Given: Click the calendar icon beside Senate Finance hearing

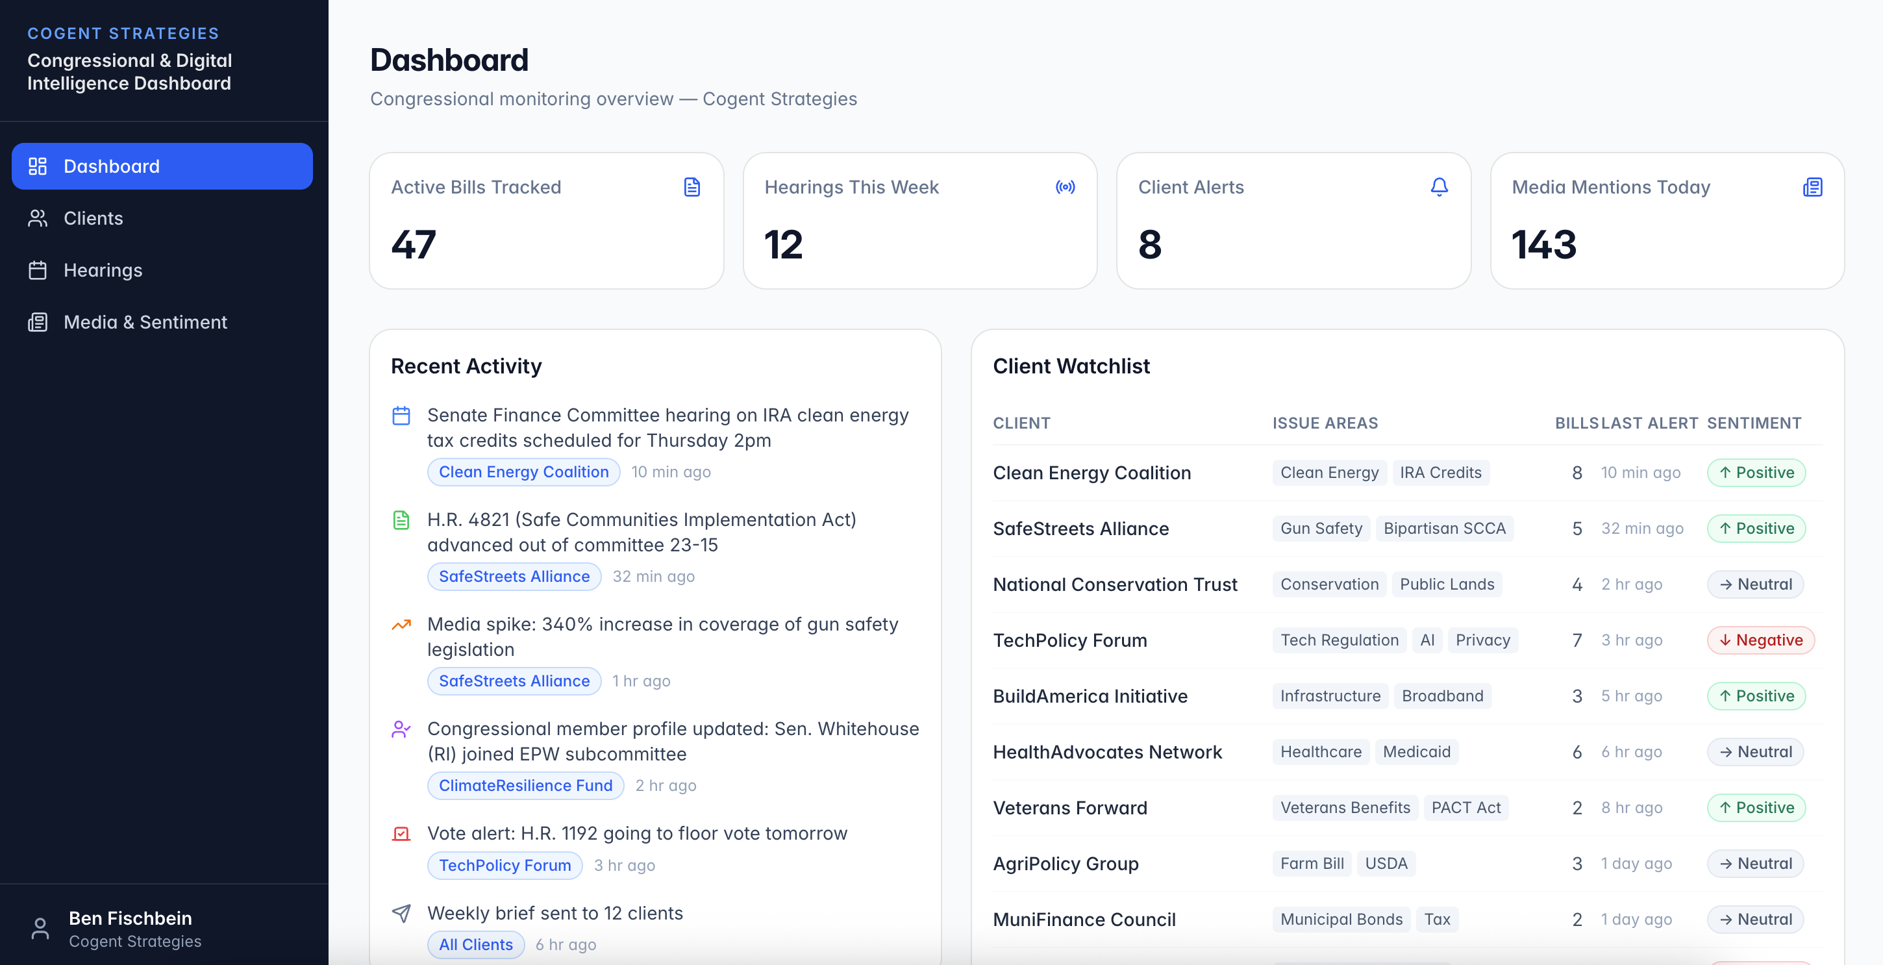Looking at the screenshot, I should click(401, 415).
